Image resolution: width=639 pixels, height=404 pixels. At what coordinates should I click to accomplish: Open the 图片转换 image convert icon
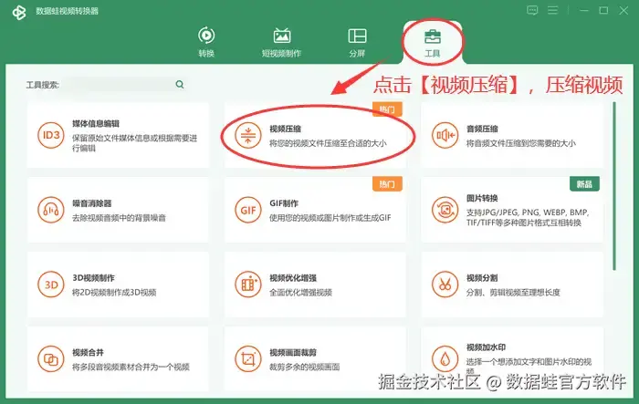pyautogui.click(x=445, y=210)
